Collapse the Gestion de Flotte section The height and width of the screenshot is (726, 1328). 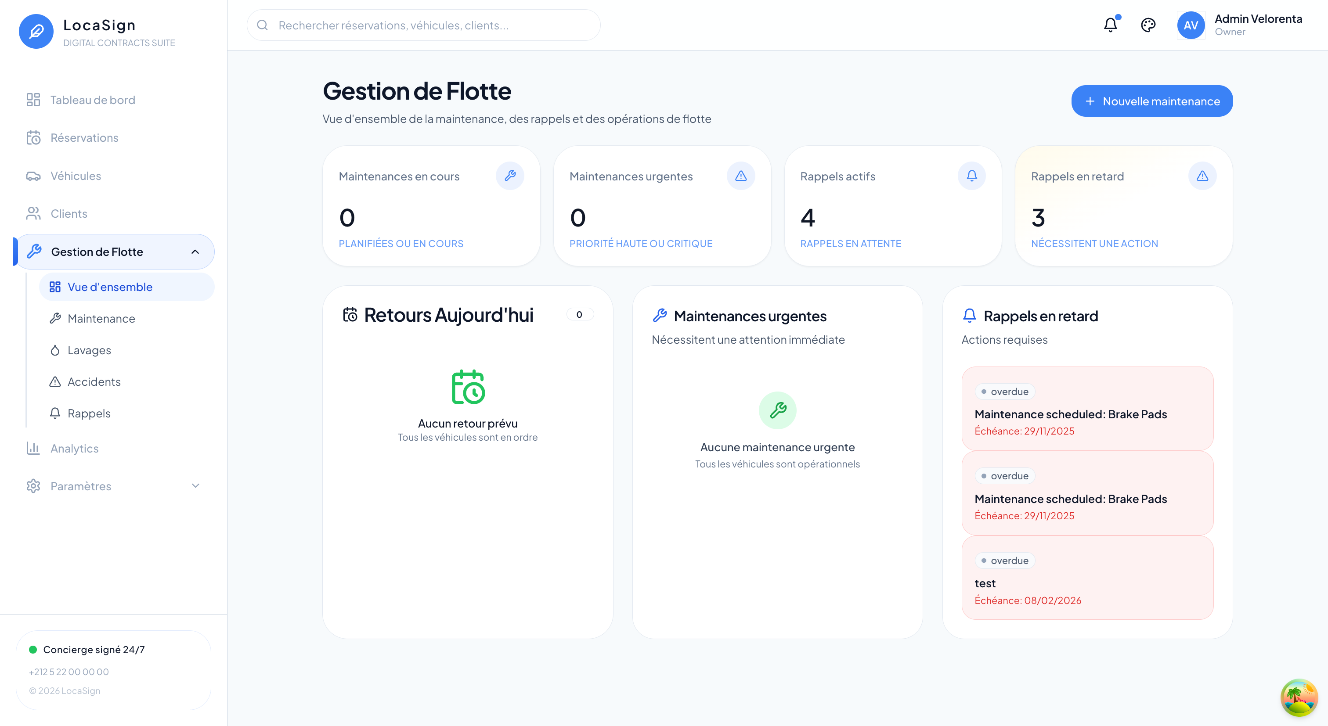pos(195,252)
